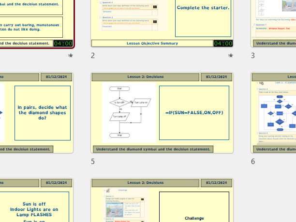Select slide 5 thumbnail showing the lamp flowchart
Image resolution: width=296 pixels, height=222 pixels.
pos(162,113)
